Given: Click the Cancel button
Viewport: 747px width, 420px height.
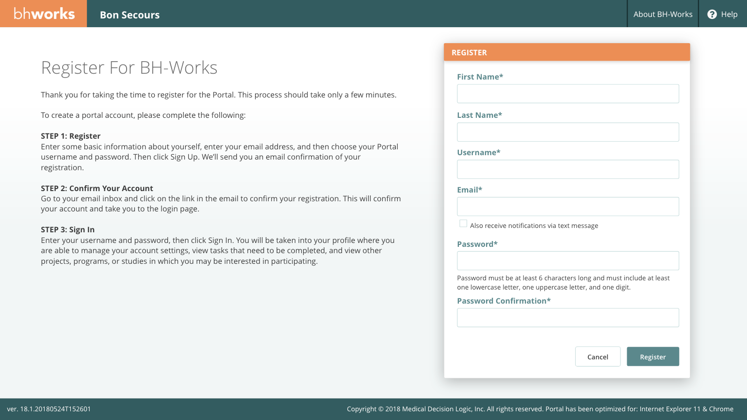Looking at the screenshot, I should click(x=598, y=356).
